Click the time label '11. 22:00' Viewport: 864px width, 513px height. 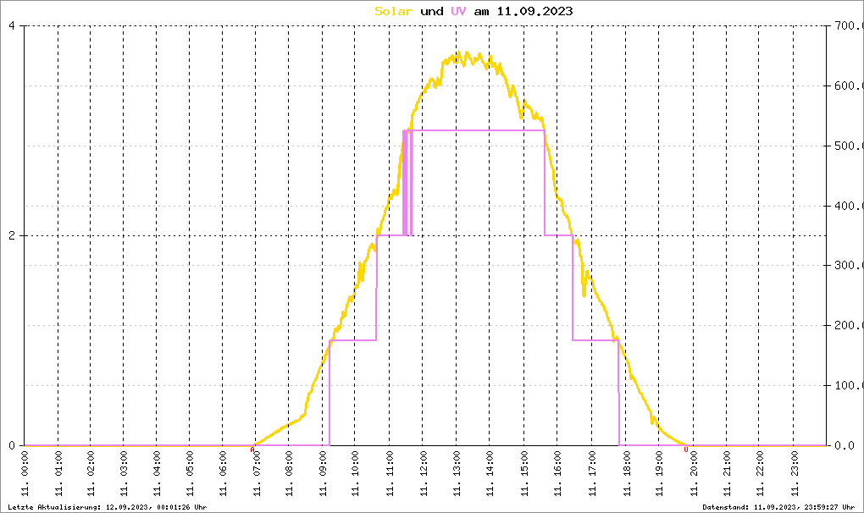tap(759, 473)
